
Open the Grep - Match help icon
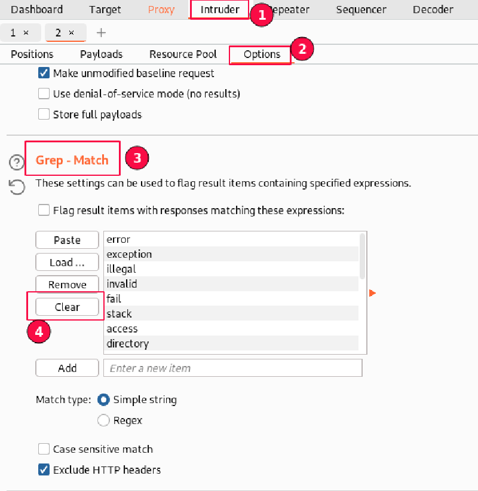tap(17, 163)
